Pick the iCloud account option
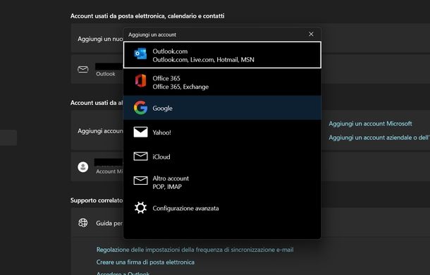The image size is (430, 275). (223, 157)
